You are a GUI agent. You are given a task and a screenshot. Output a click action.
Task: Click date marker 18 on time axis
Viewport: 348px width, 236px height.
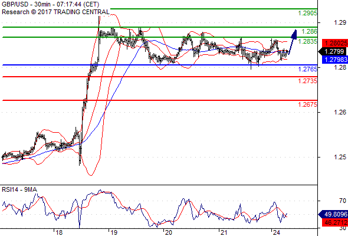(59, 232)
